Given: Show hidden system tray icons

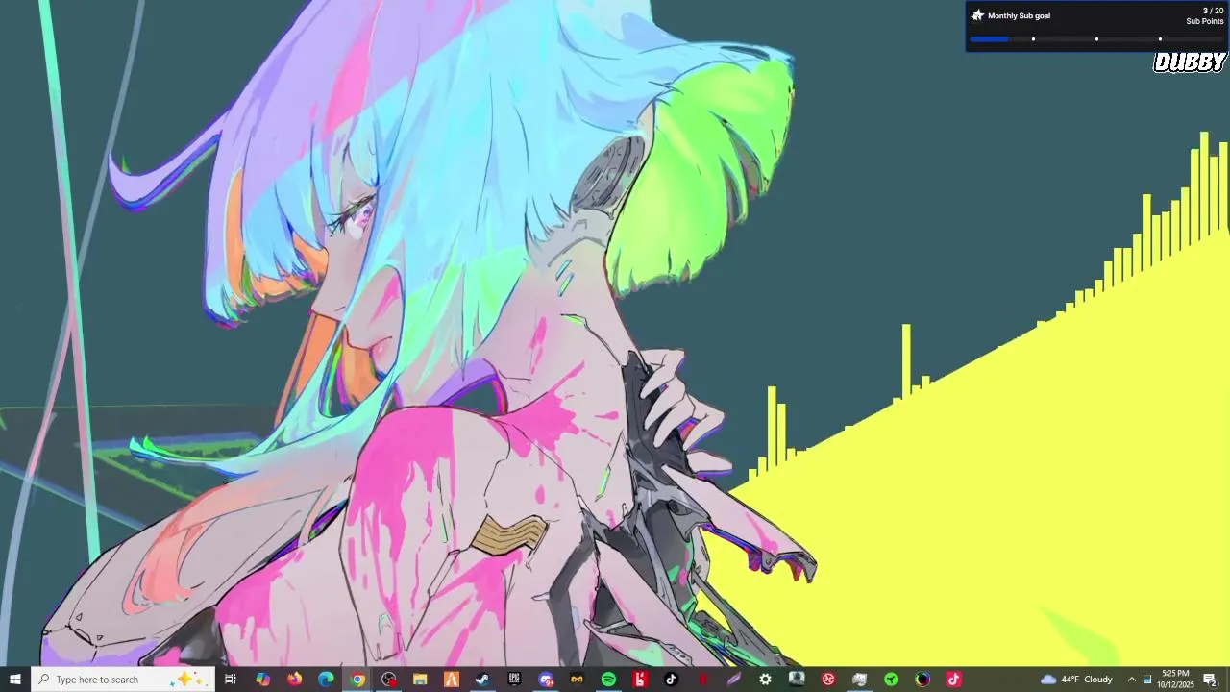Looking at the screenshot, I should (1131, 680).
